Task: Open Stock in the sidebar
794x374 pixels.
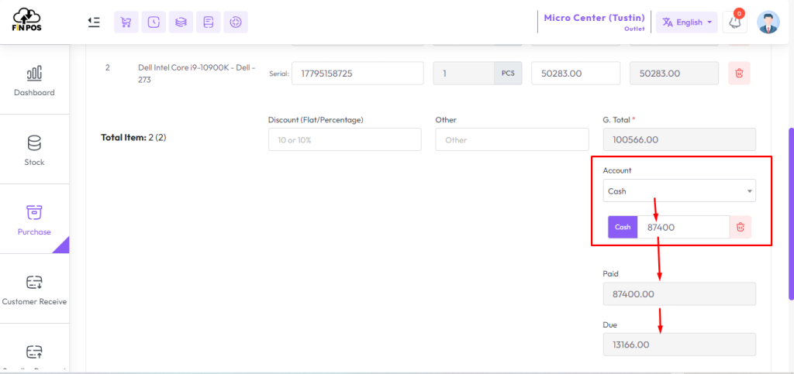Action: (34, 149)
